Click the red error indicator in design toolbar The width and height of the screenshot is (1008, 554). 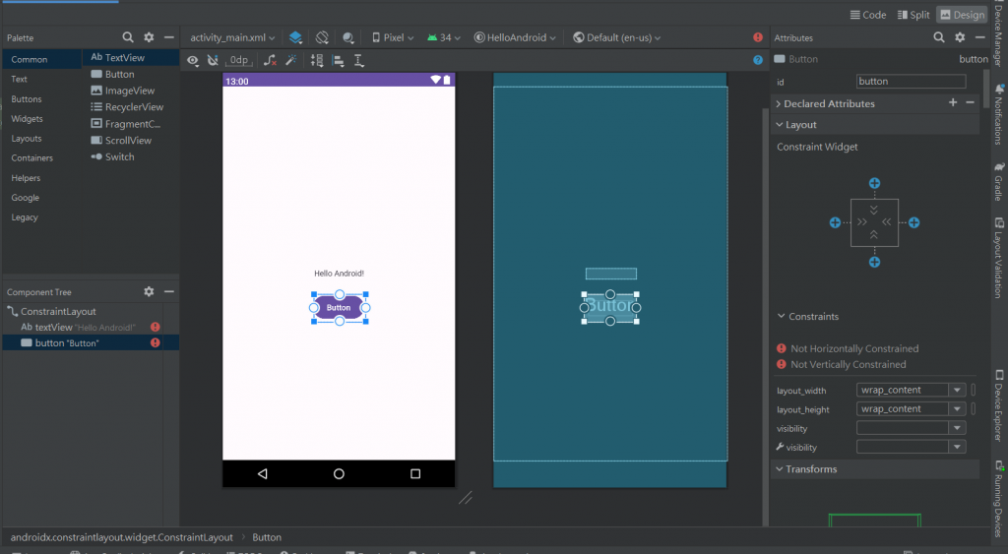[758, 37]
